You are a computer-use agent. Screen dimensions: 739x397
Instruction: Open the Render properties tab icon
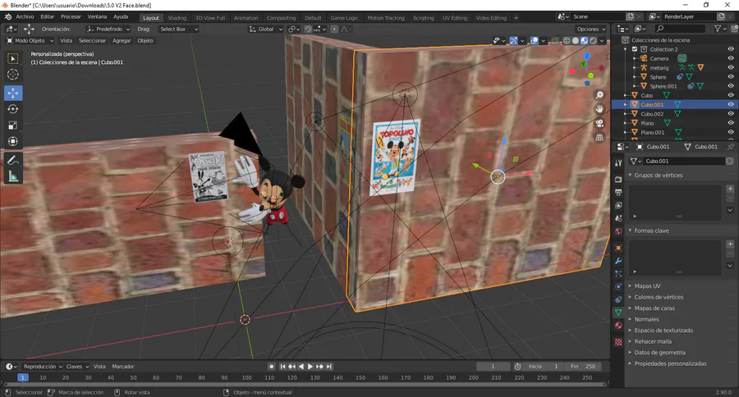click(x=618, y=180)
